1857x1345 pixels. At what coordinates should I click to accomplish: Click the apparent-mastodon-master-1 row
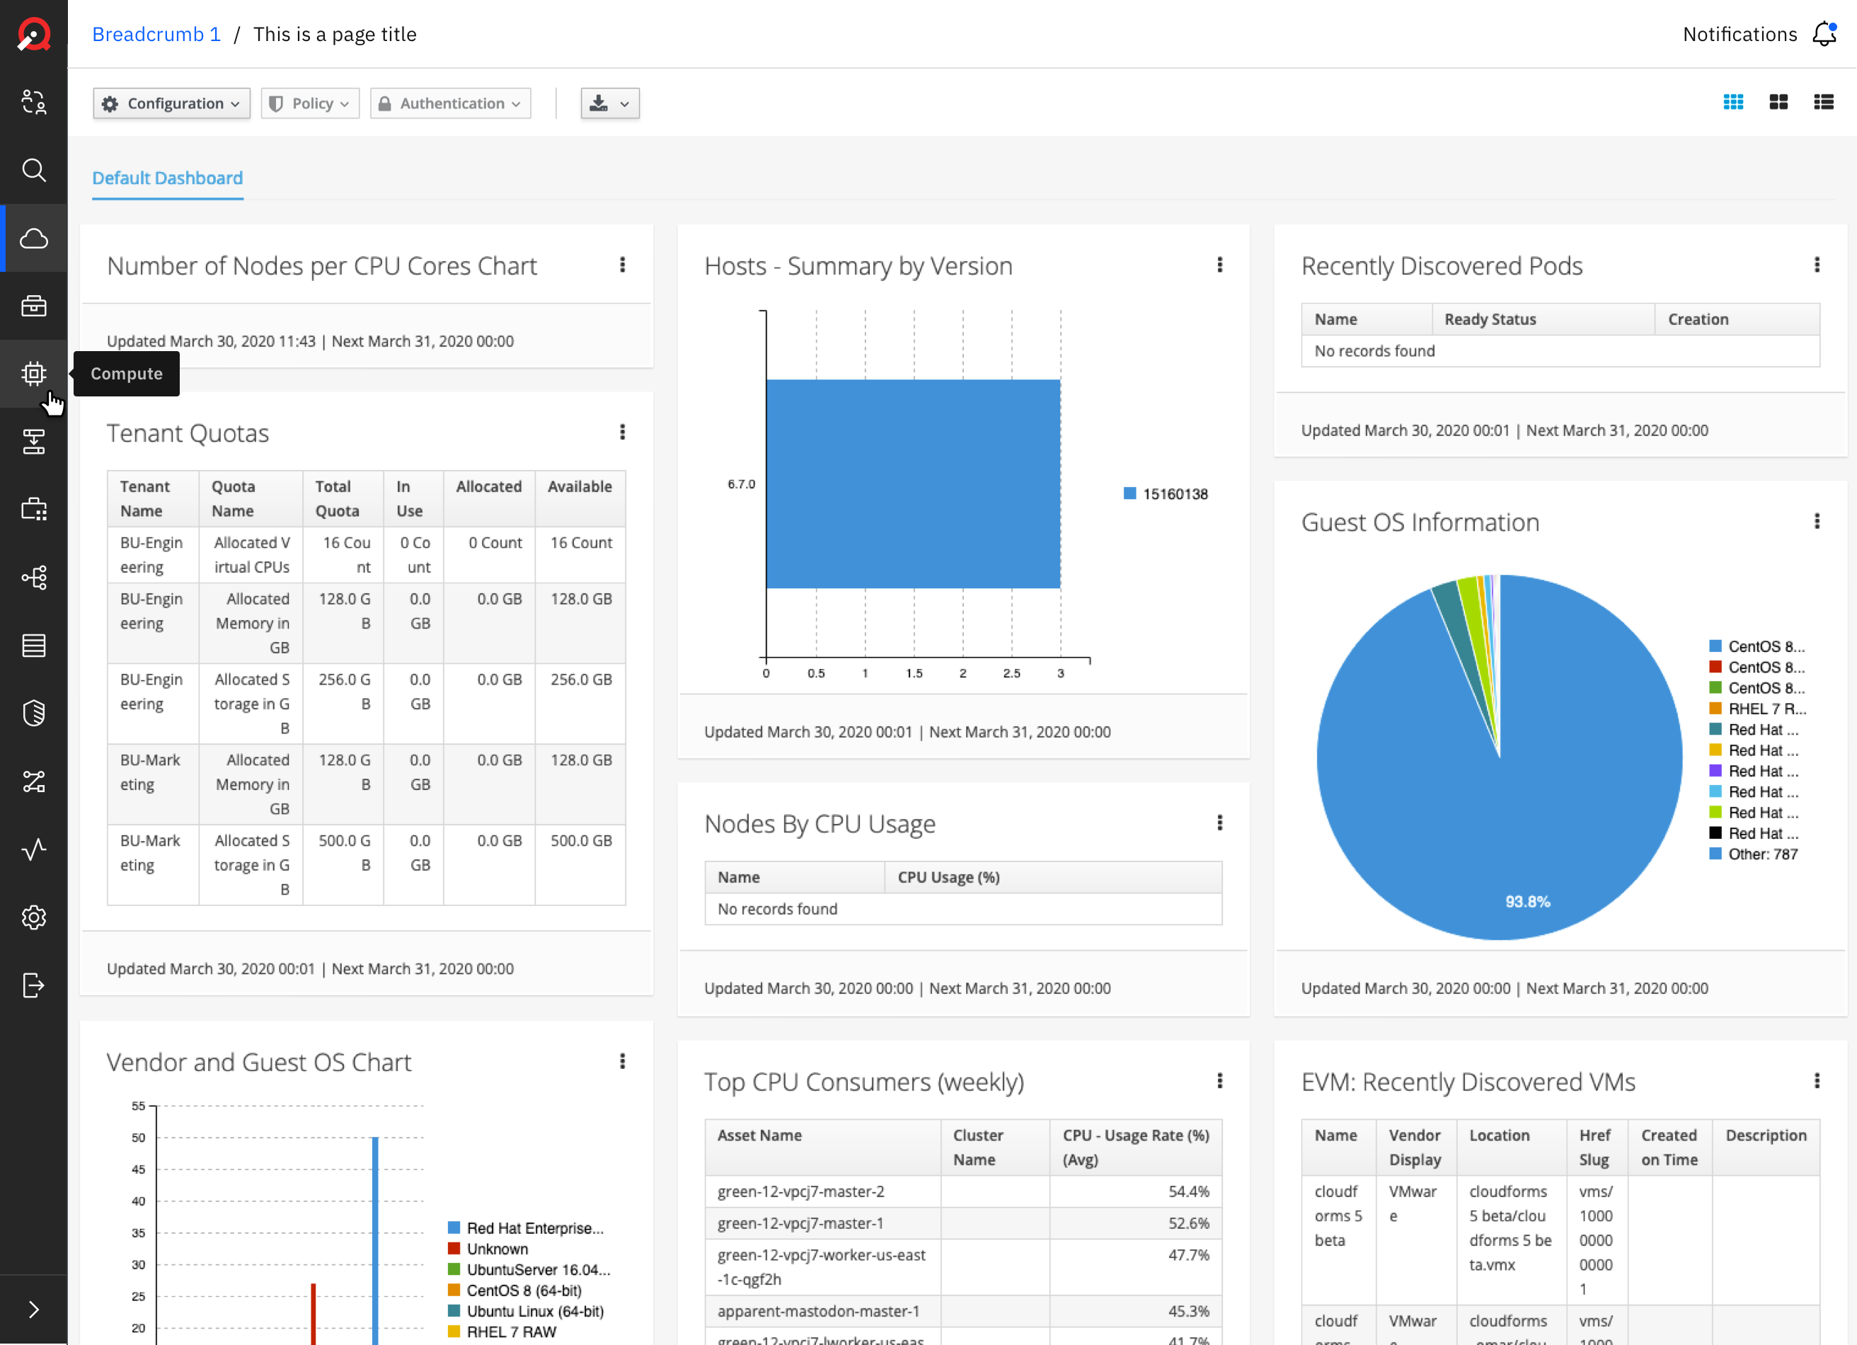pos(963,1310)
